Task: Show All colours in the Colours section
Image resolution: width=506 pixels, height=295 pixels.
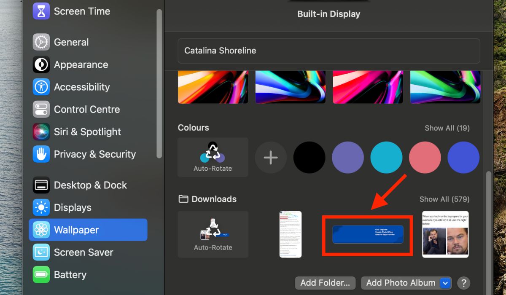Action: 447,128
